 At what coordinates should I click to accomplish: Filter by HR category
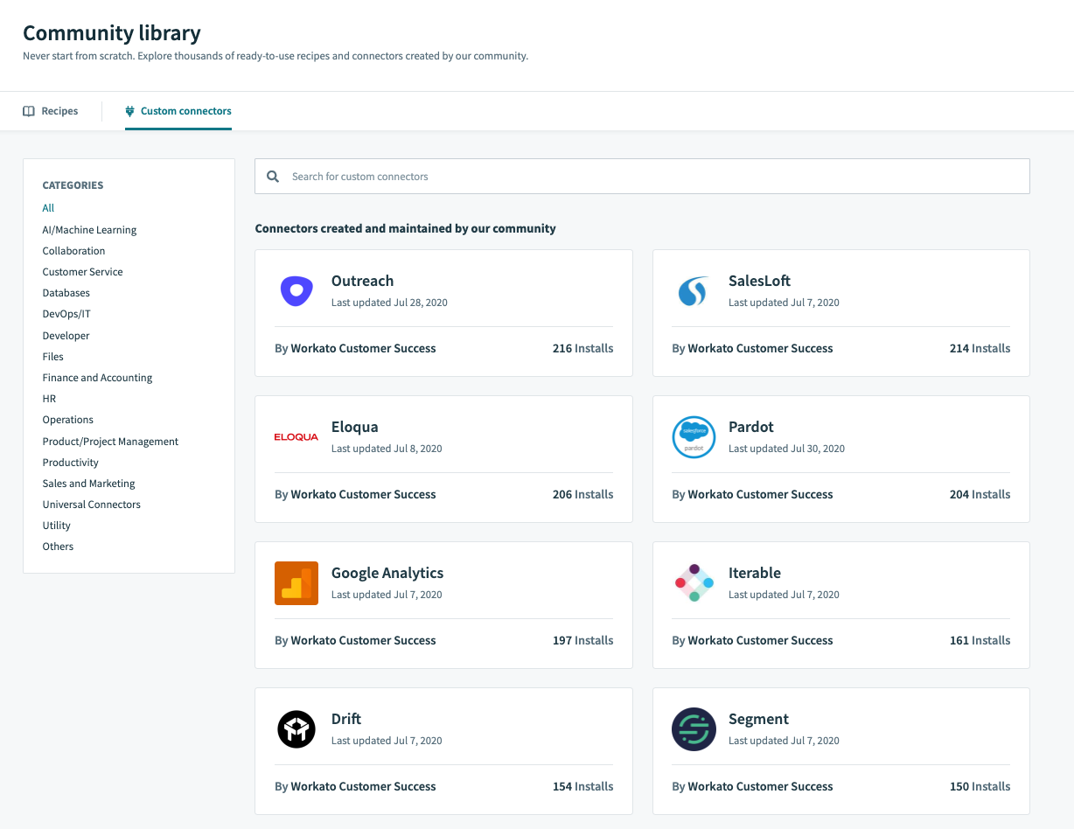pos(49,399)
